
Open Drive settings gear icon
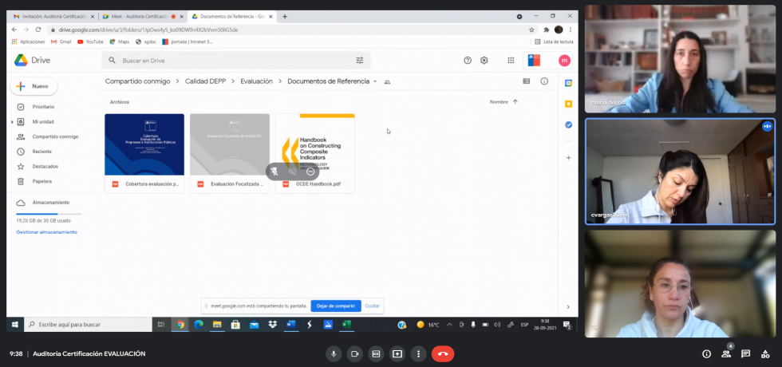[x=484, y=61]
